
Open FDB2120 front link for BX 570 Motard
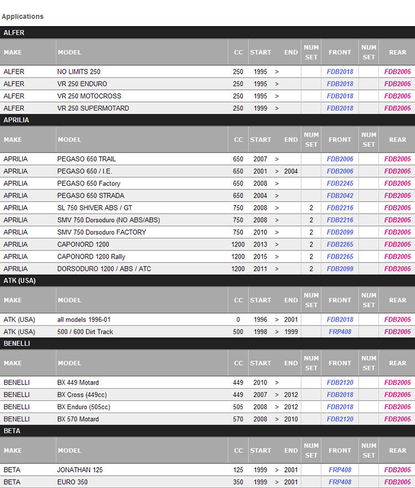[x=340, y=419]
